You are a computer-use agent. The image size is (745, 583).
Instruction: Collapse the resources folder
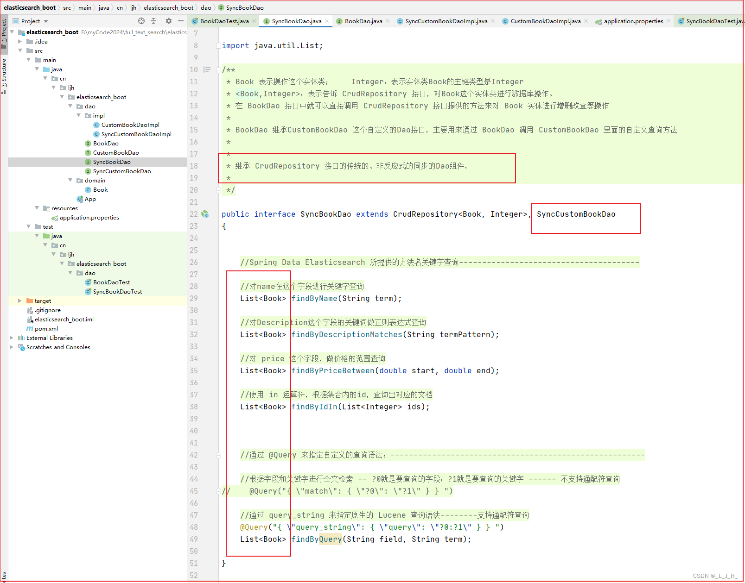click(37, 208)
